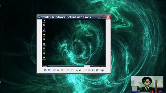Go to the previous image

pos(45,70)
